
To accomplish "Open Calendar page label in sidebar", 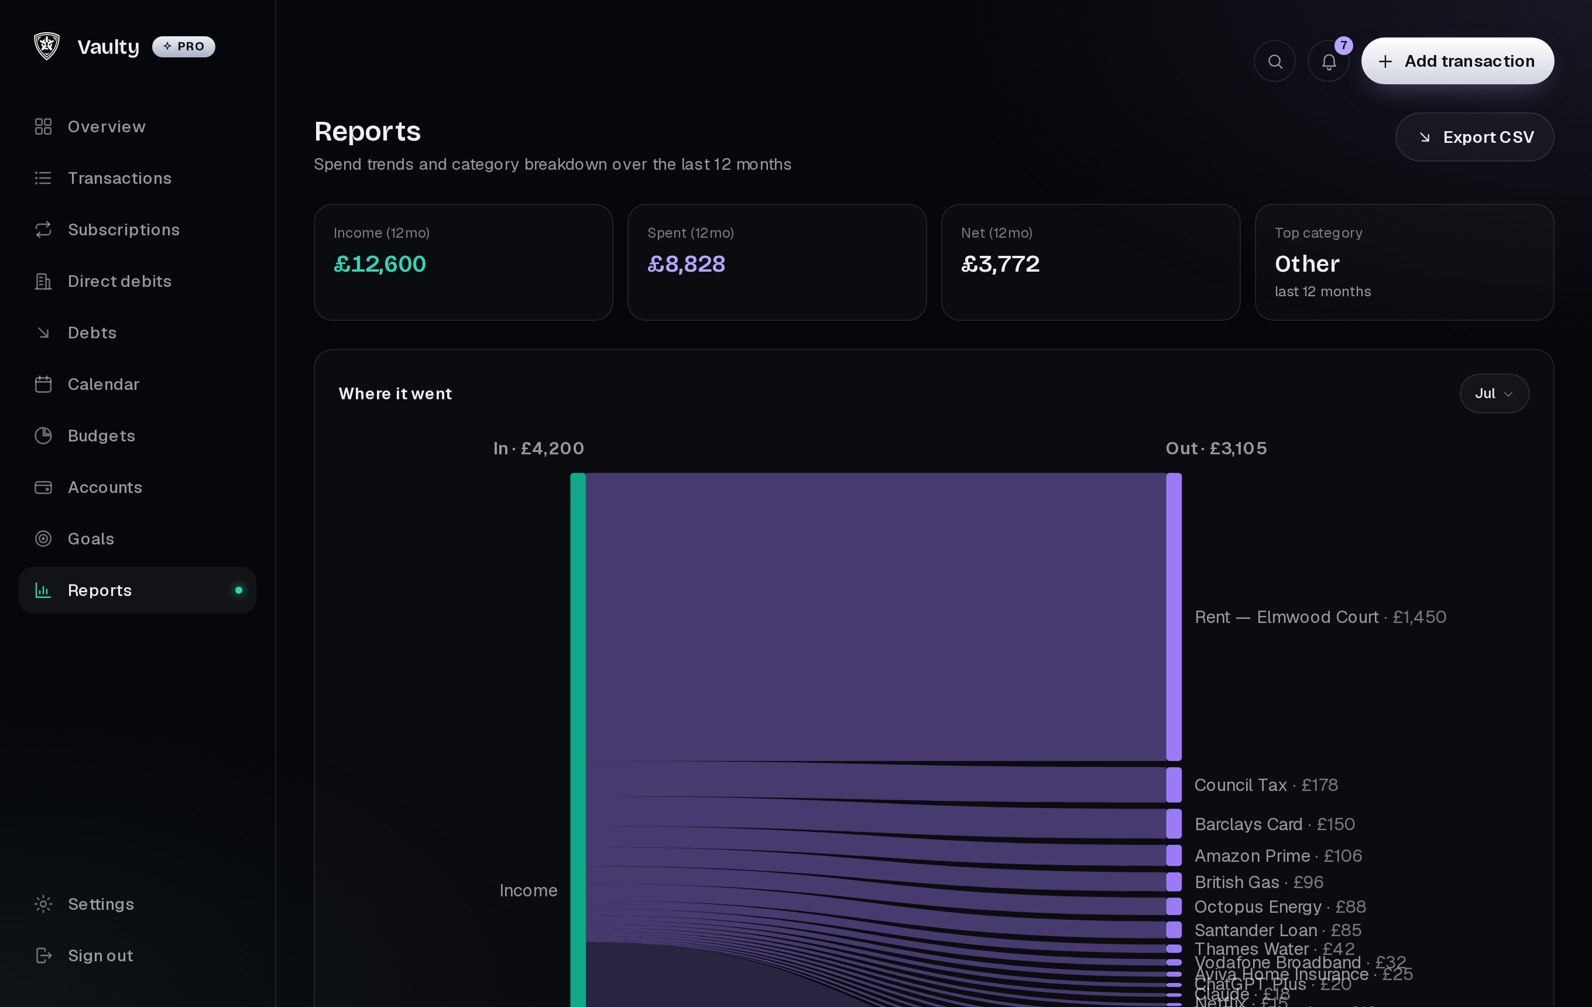I will tap(104, 384).
